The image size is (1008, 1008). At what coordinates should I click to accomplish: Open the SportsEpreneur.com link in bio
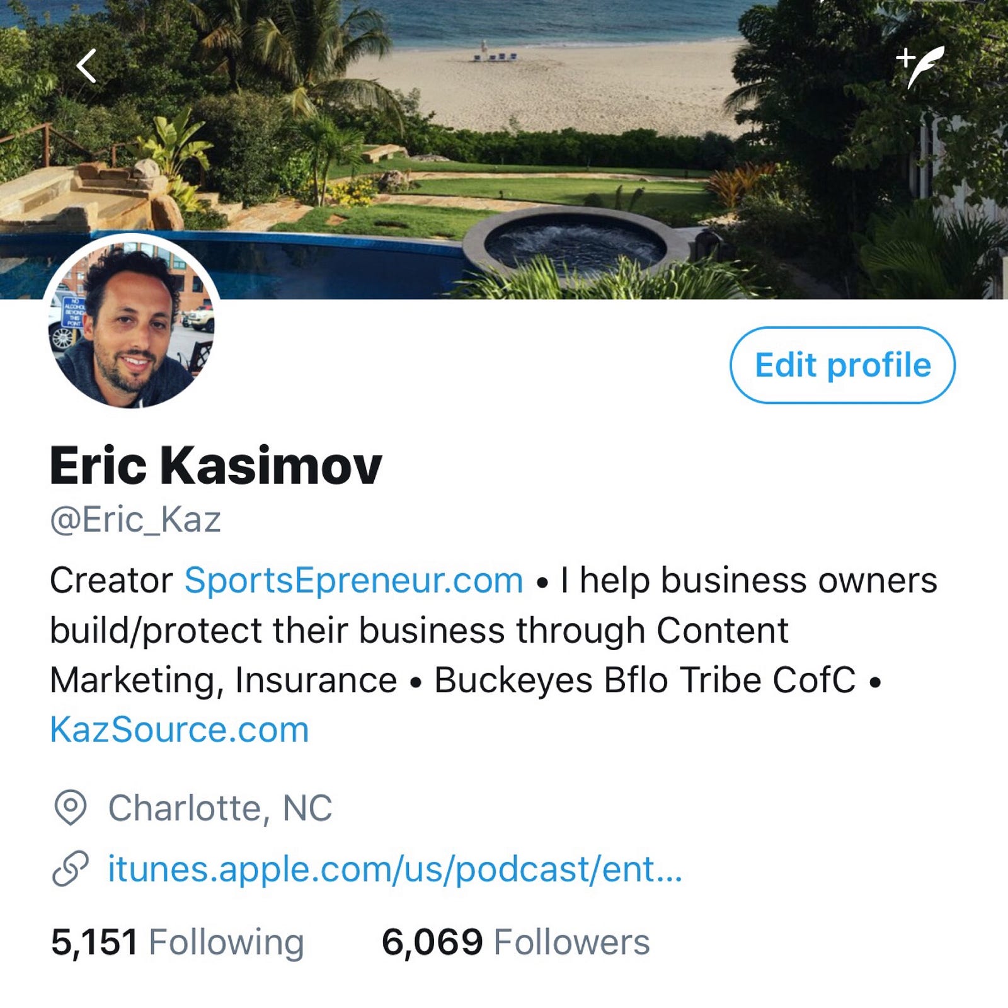point(353,580)
